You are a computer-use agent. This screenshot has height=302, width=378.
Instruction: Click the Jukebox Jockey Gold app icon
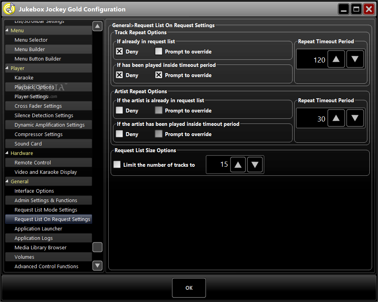click(x=9, y=9)
